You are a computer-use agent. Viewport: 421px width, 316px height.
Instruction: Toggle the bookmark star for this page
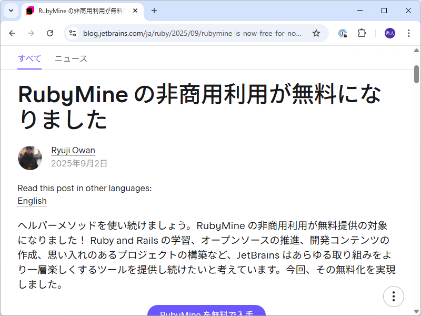pos(316,33)
